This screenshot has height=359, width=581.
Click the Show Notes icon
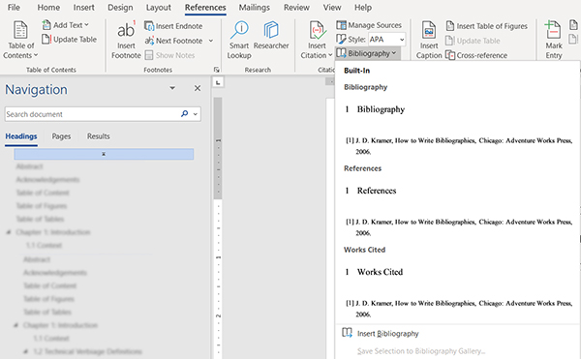tap(149, 55)
